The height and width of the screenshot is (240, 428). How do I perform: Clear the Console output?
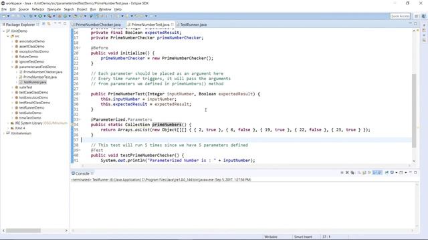(359, 173)
